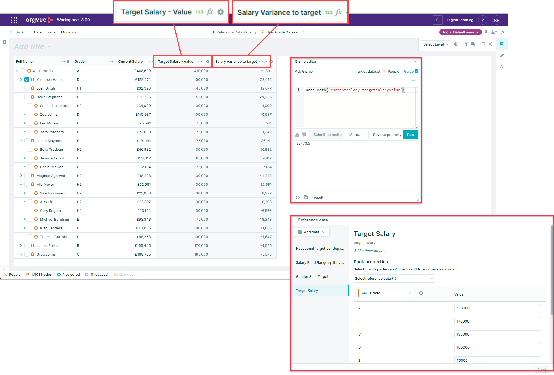Open the Modelling menu
The height and width of the screenshot is (375, 554).
click(x=69, y=32)
